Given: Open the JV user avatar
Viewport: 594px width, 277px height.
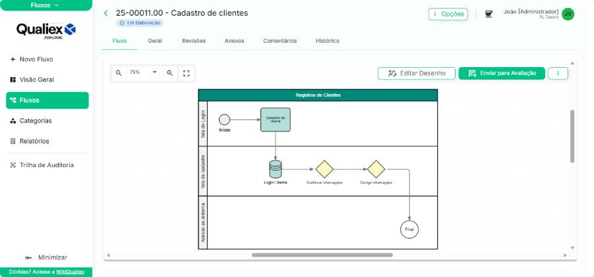Looking at the screenshot, I should (x=568, y=14).
